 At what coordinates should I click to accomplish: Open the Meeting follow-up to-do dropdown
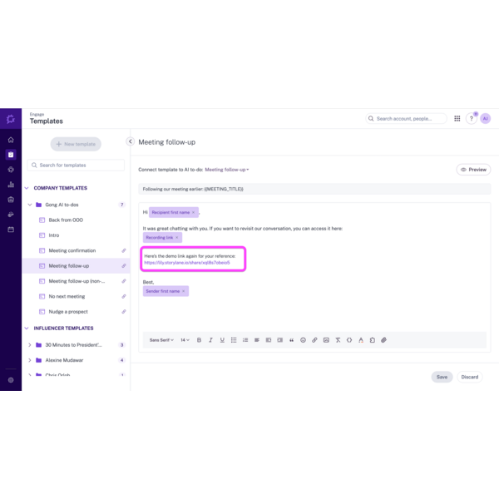pos(227,170)
